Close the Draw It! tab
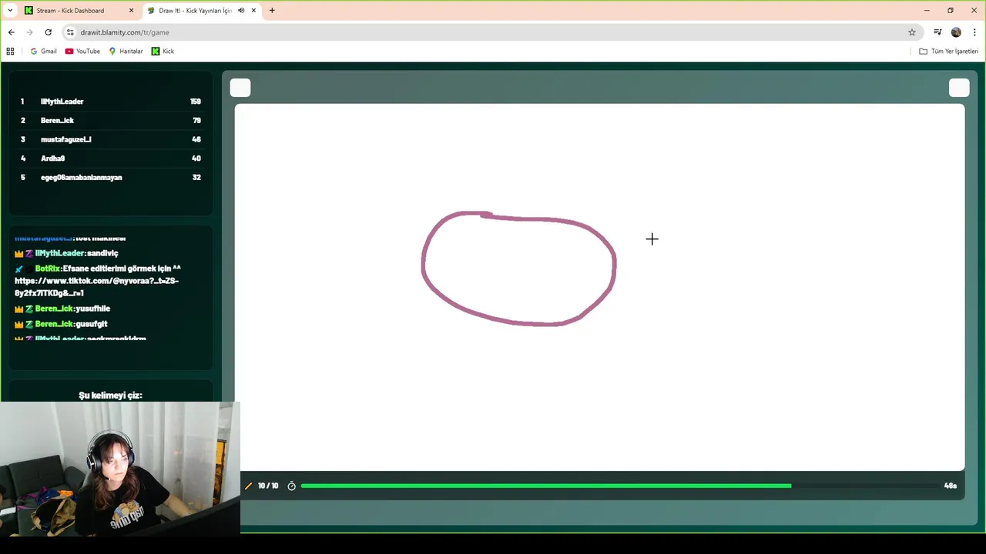Image resolution: width=986 pixels, height=554 pixels. [x=253, y=11]
